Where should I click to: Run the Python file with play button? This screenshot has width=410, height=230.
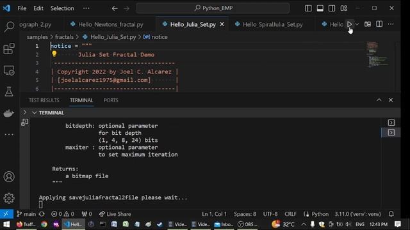click(x=349, y=24)
